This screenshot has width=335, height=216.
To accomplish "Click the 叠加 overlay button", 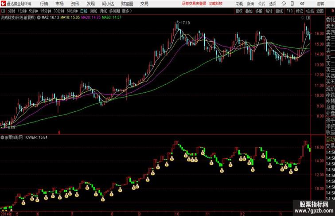I will coord(249,11).
